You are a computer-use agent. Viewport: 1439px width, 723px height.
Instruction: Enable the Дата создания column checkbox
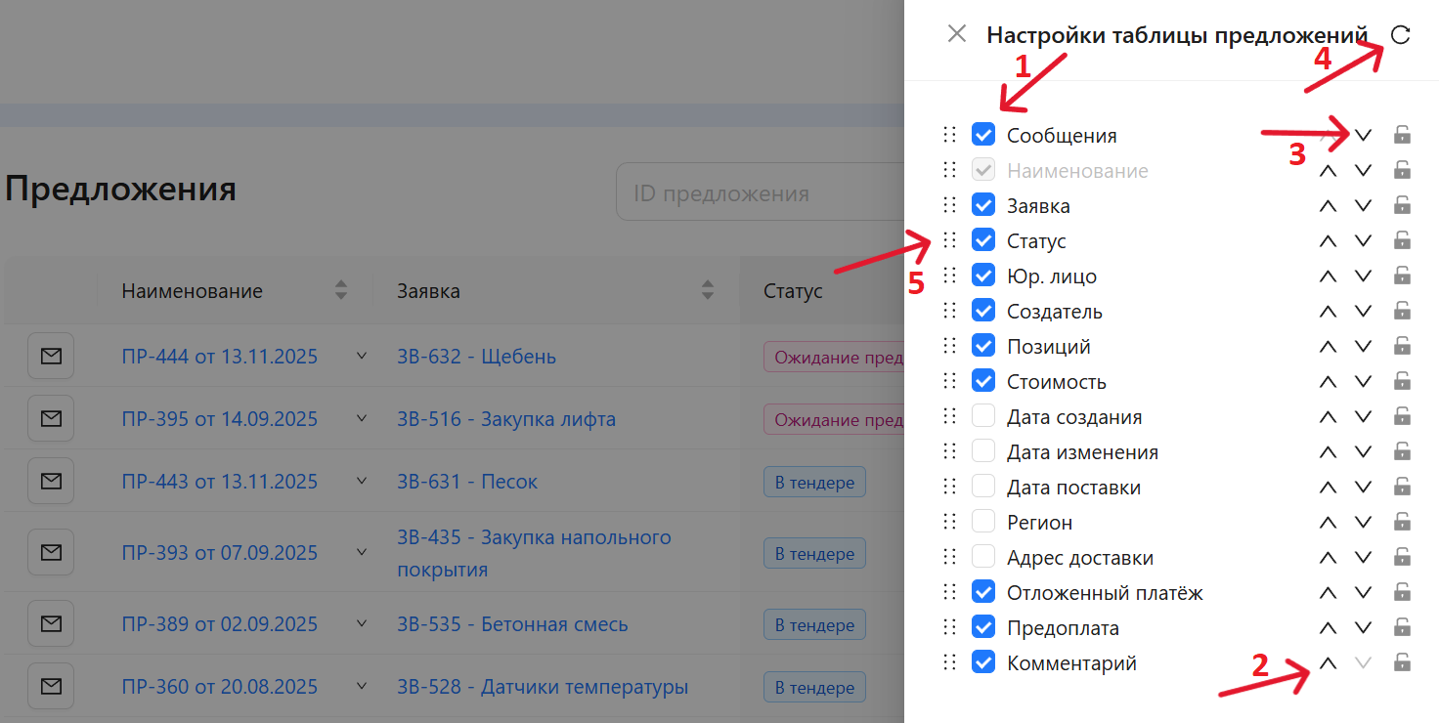tap(983, 417)
